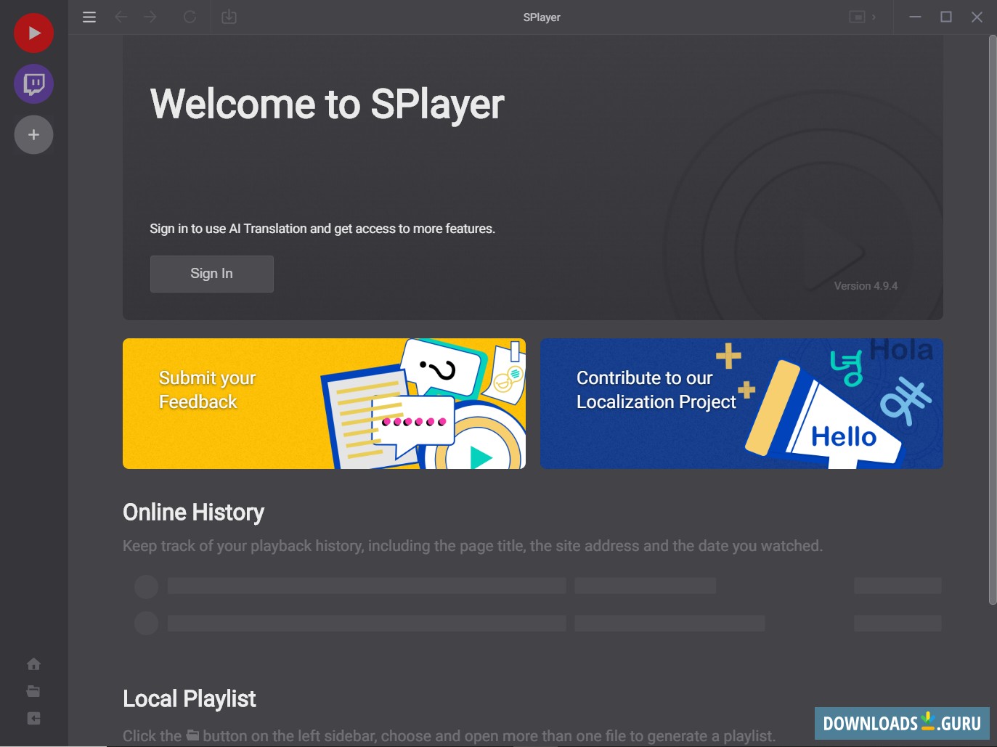
Task: Select the exit-to-player icon in sidebar
Action: click(33, 718)
